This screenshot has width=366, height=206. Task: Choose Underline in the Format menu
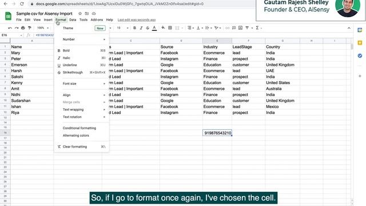[82, 65]
